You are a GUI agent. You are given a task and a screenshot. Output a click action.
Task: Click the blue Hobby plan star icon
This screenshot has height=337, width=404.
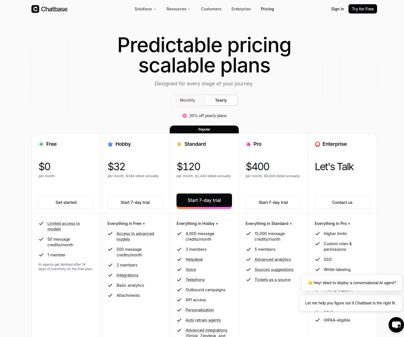click(x=110, y=144)
